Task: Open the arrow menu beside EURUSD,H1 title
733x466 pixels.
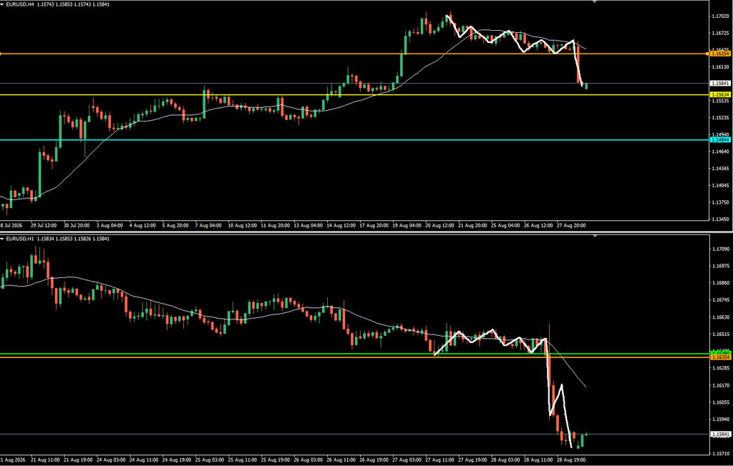Action: pos(2,239)
